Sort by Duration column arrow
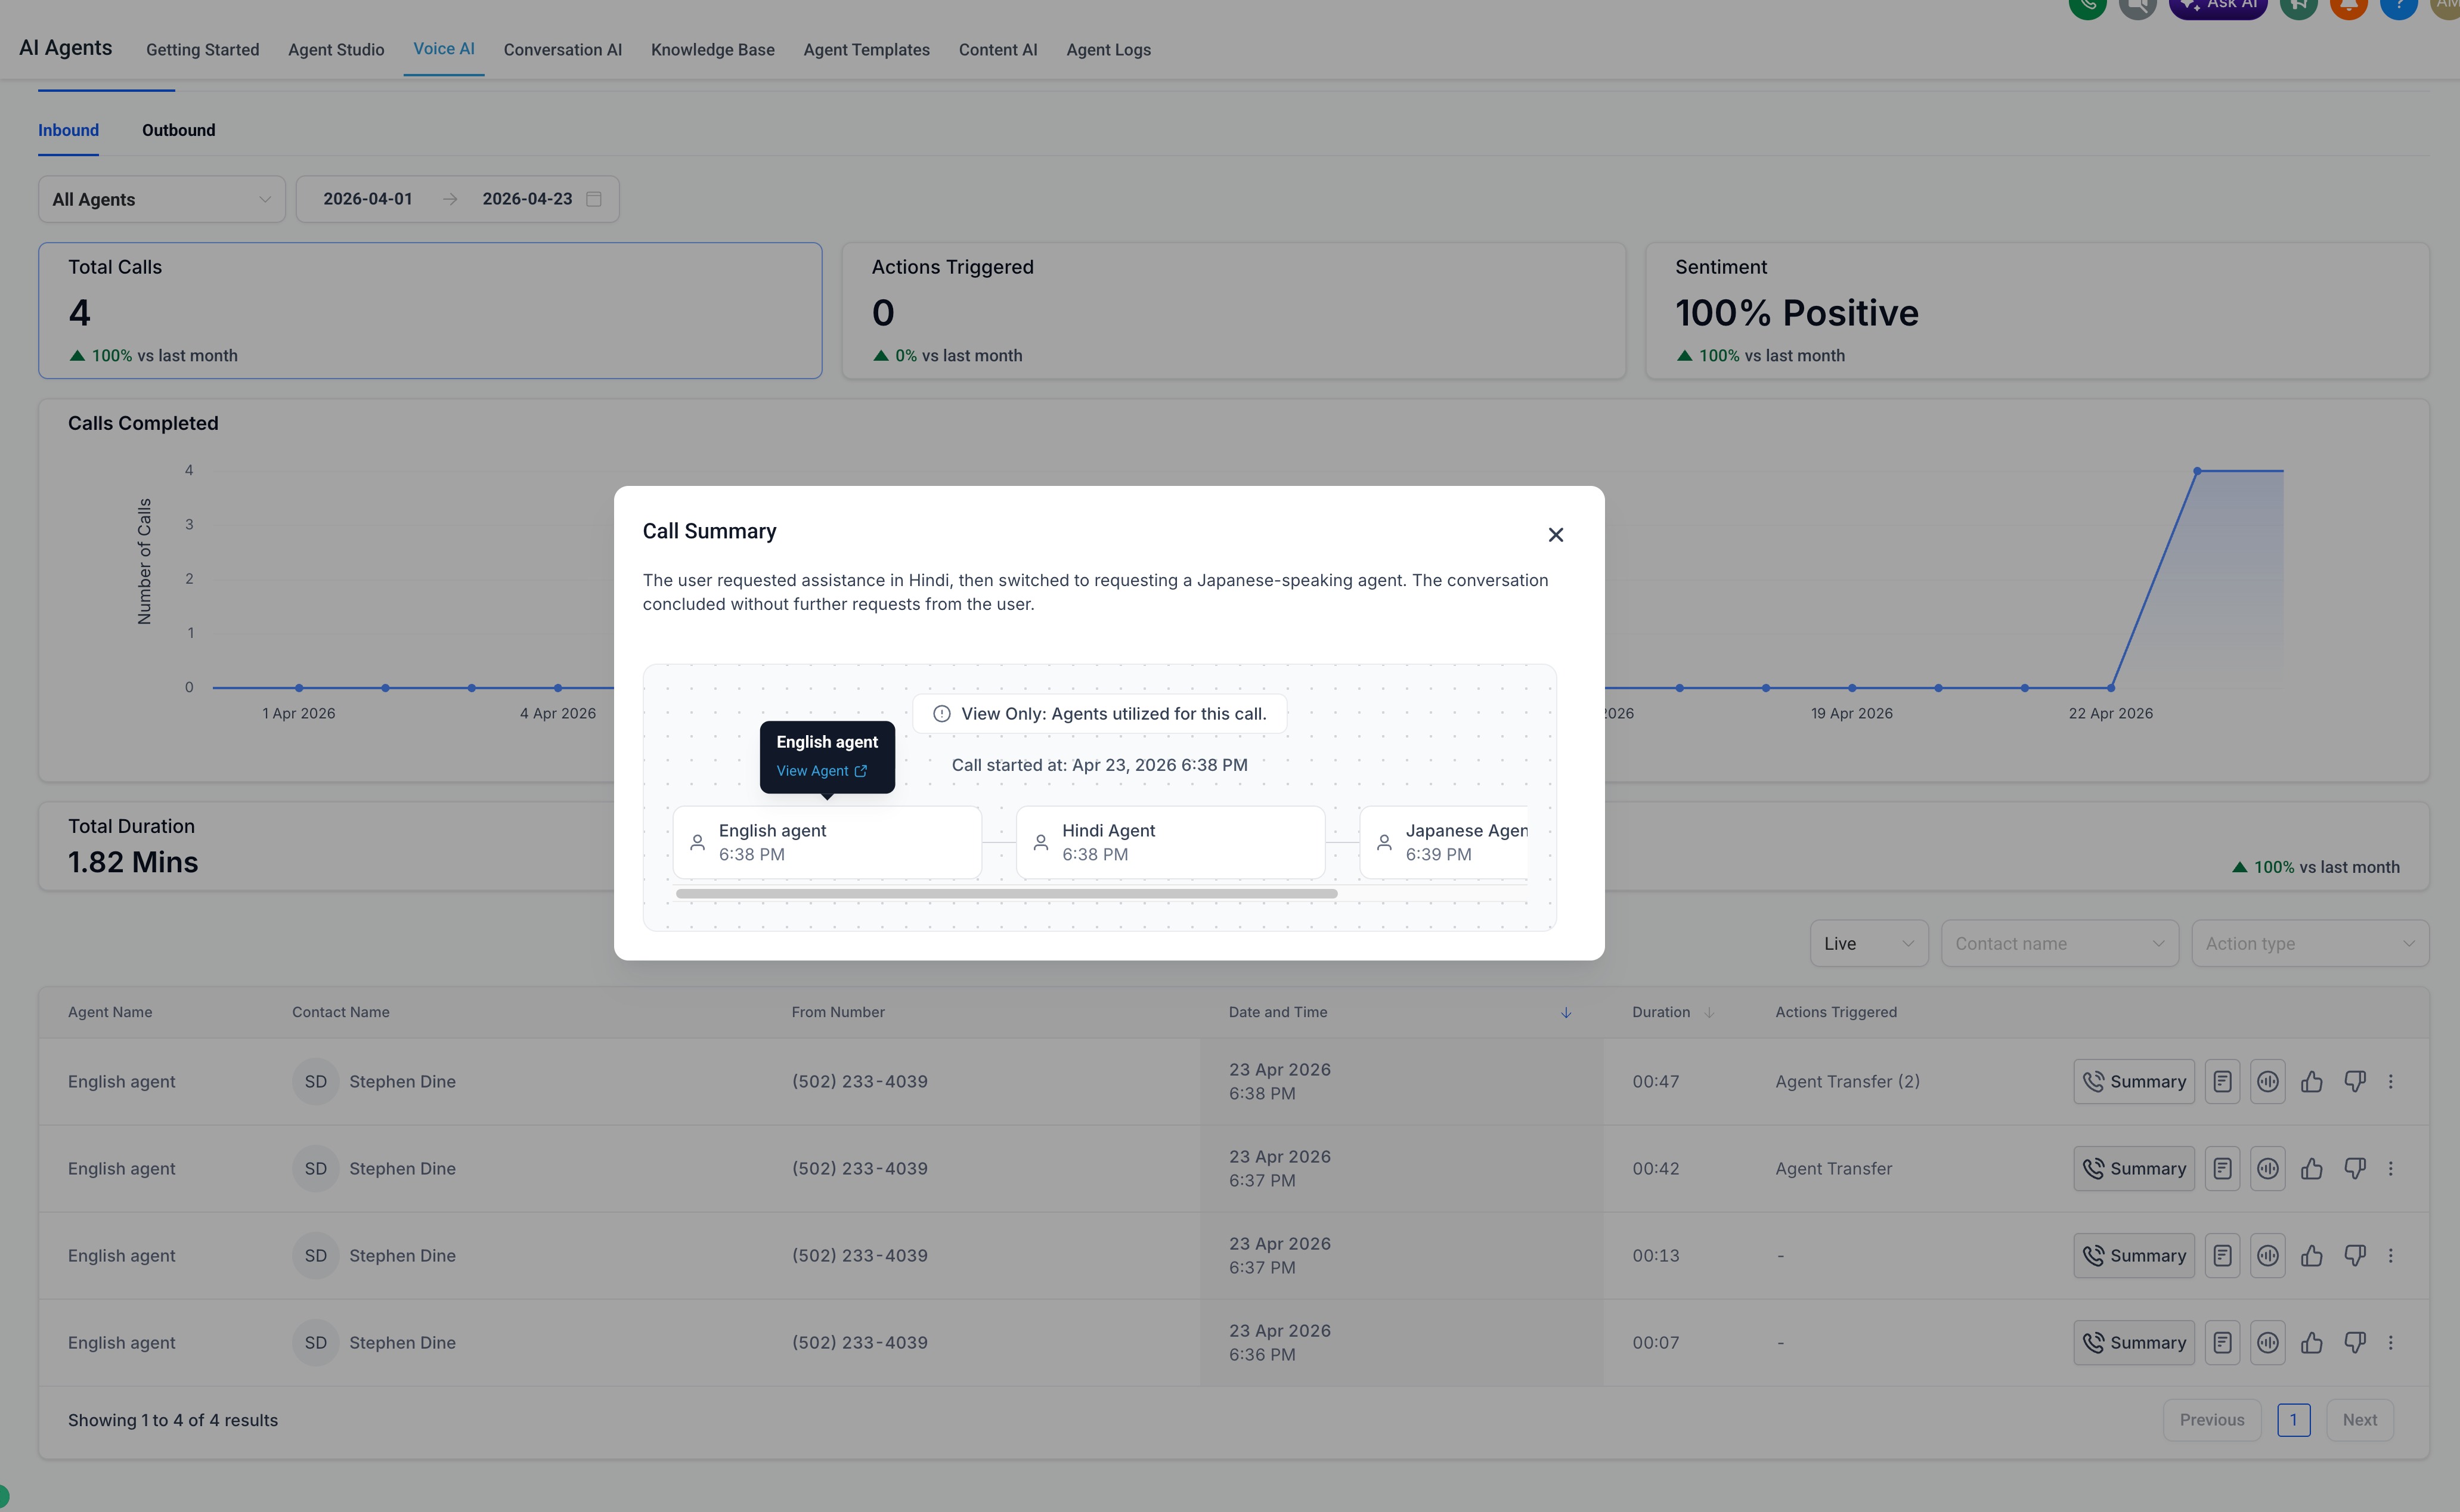Image resolution: width=2460 pixels, height=1512 pixels. pos(1709,1012)
